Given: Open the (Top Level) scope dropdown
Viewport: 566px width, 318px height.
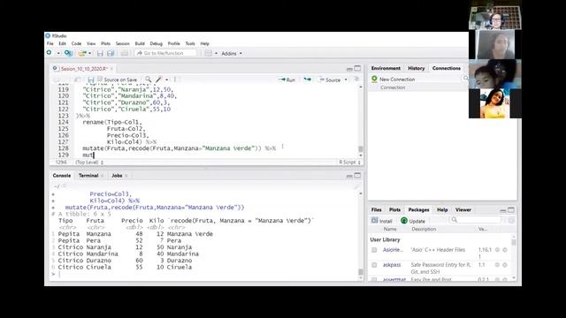Looking at the screenshot, I should [x=89, y=163].
